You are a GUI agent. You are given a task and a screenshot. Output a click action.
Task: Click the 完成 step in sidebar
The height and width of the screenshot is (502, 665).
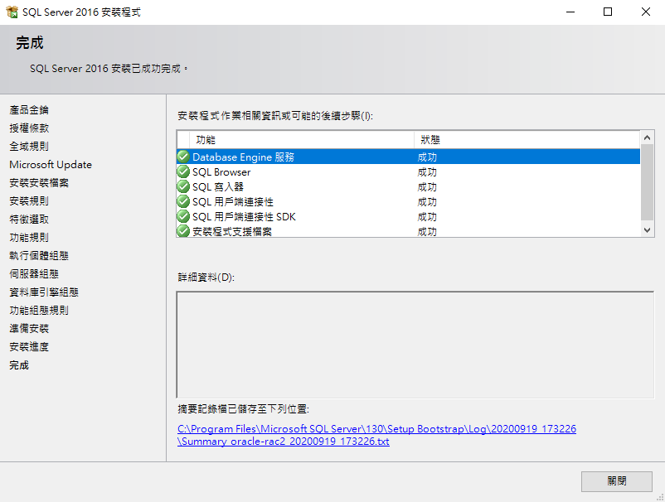pos(19,364)
